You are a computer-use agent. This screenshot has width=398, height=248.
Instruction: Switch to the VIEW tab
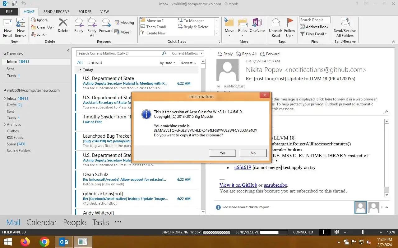point(104,12)
